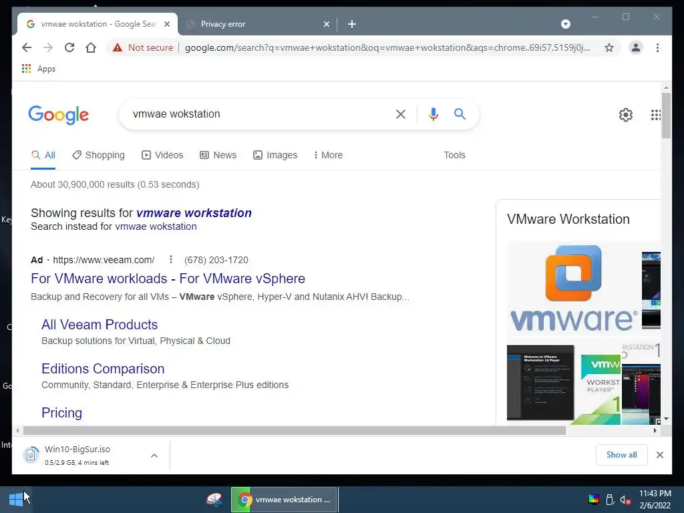Start voice search with microphone
684x513 pixels.
coord(433,114)
